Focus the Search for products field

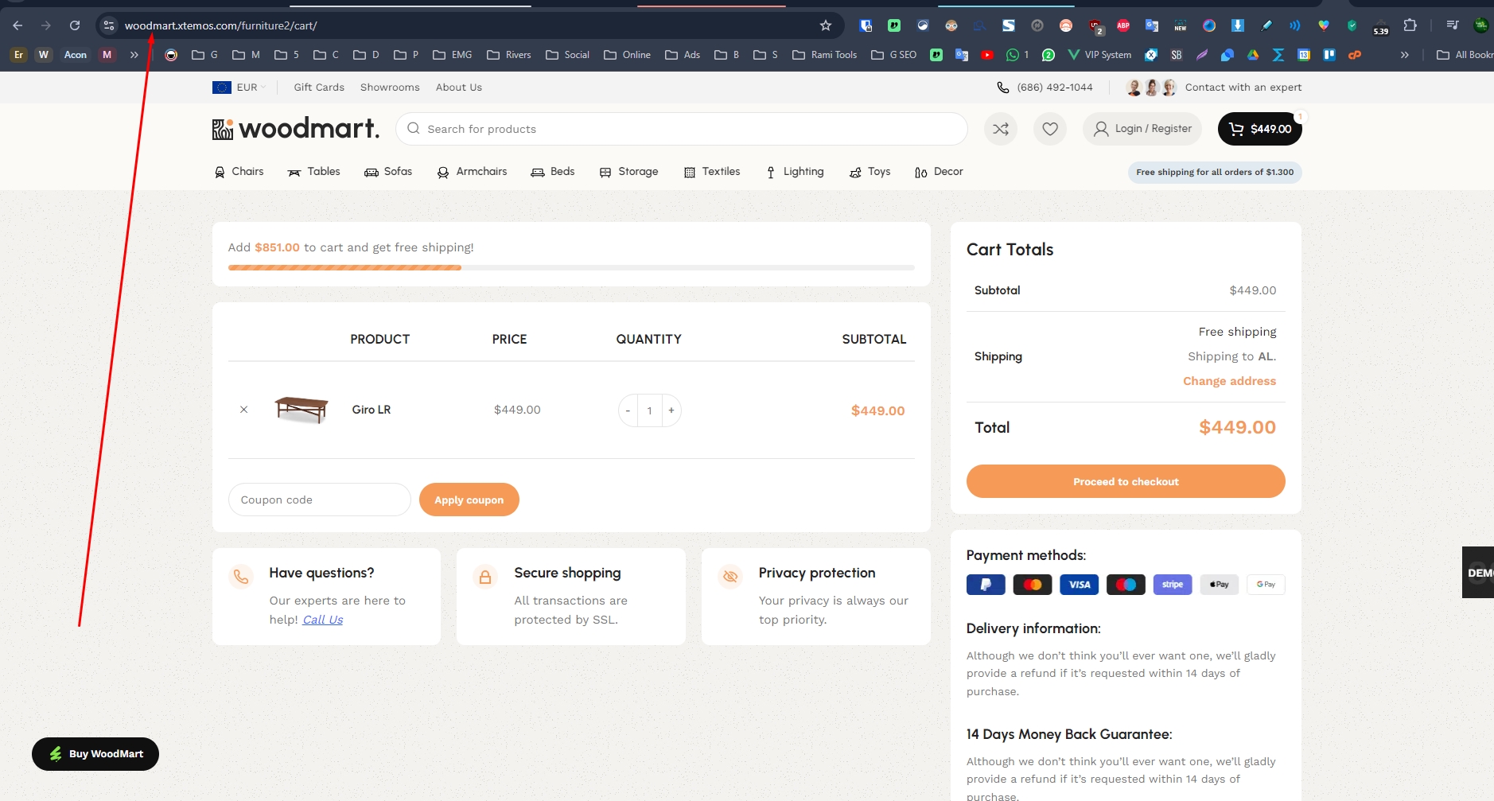point(682,129)
